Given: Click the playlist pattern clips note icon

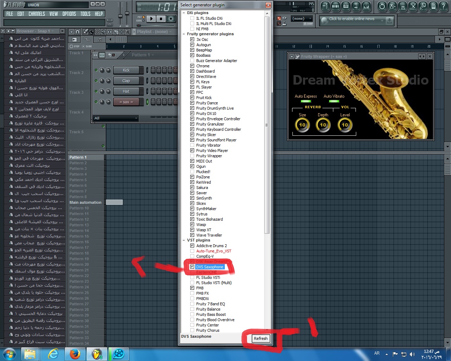Looking at the screenshot, I should click(x=100, y=39).
